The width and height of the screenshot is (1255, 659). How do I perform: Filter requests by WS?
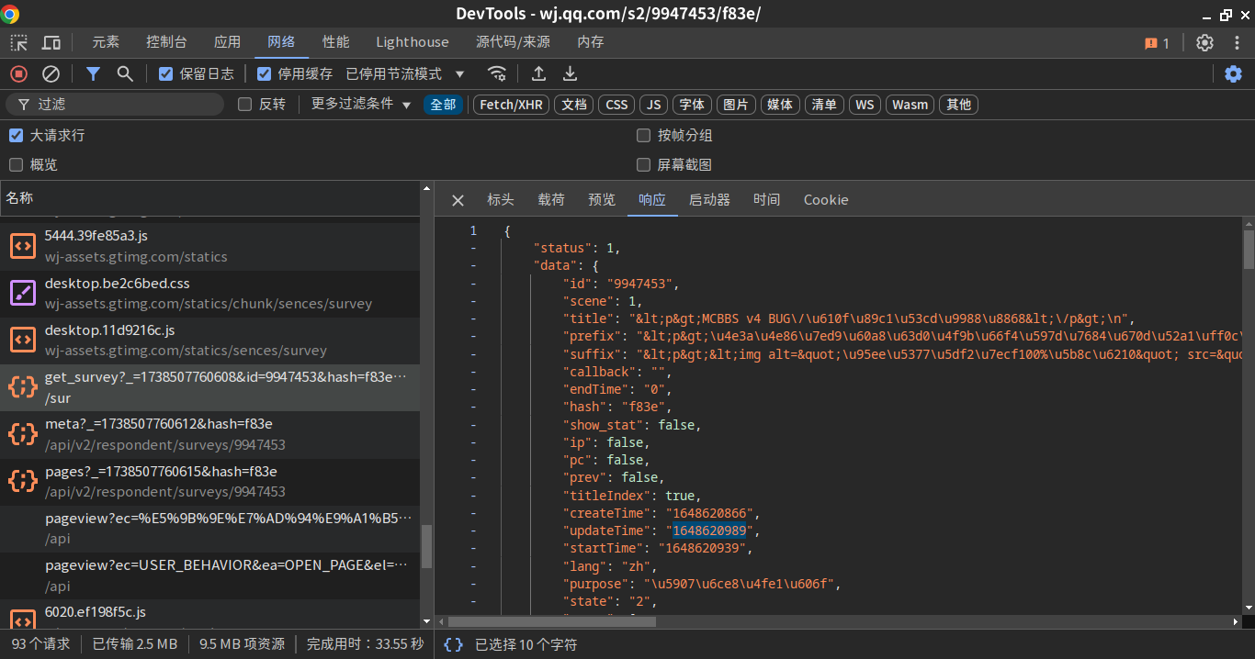(x=865, y=105)
